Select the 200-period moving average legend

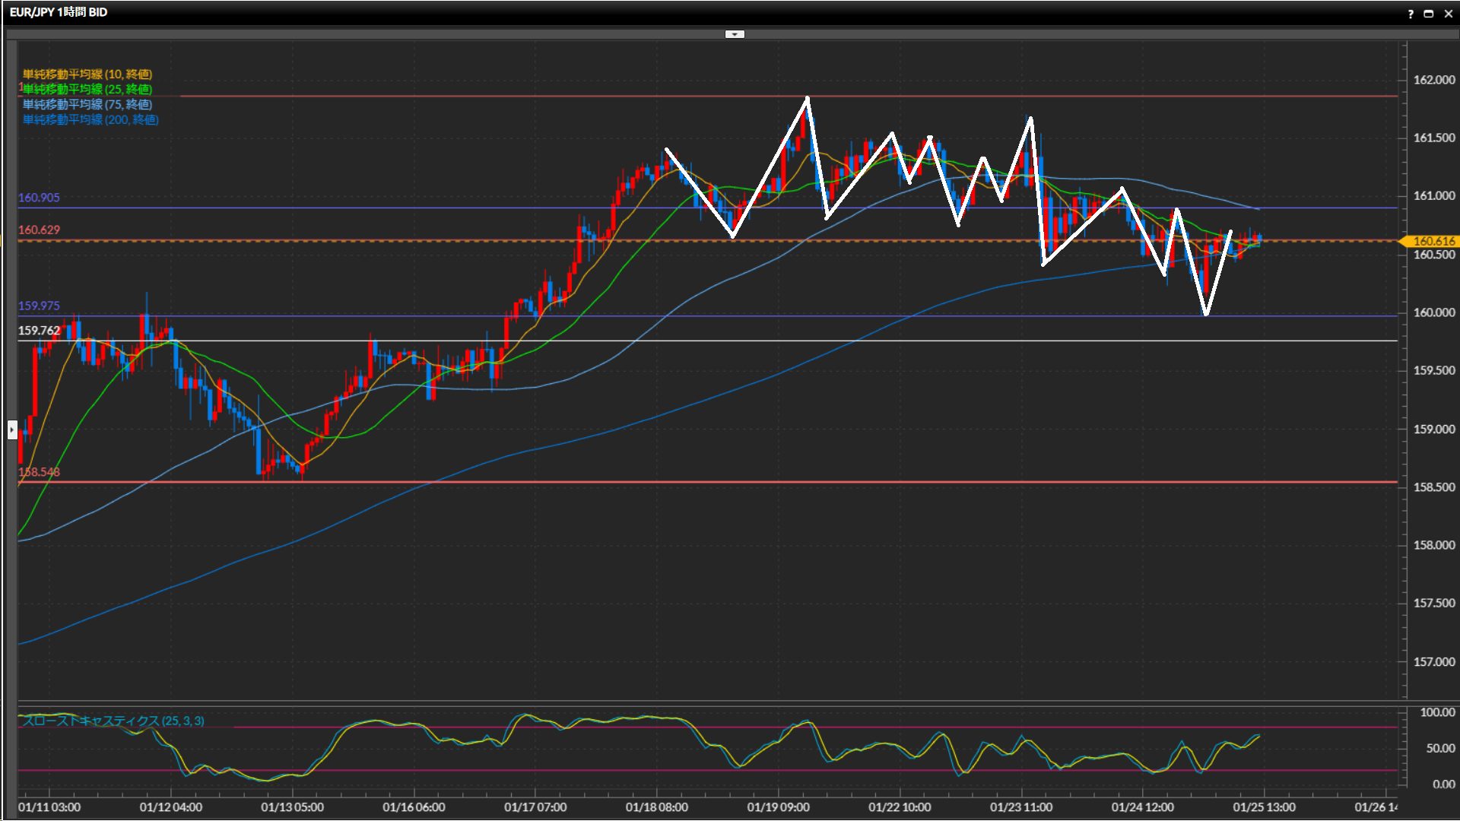click(90, 119)
